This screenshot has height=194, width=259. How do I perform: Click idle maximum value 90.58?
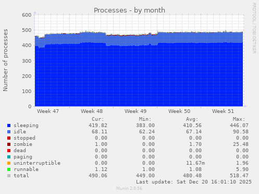[x=241, y=132]
